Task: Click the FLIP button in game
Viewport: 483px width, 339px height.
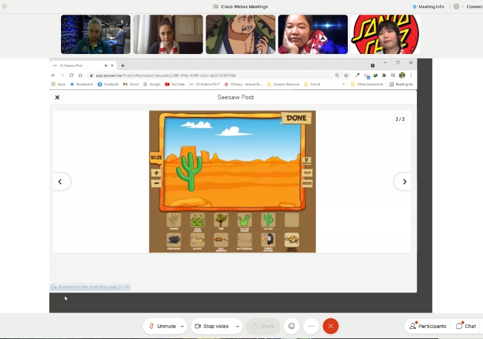Action: (307, 173)
